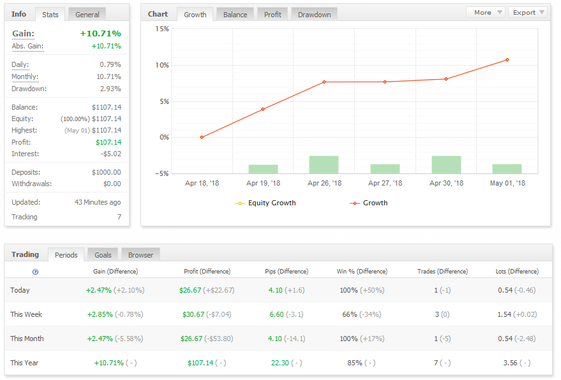Click the Apr 26 green bar

point(324,164)
